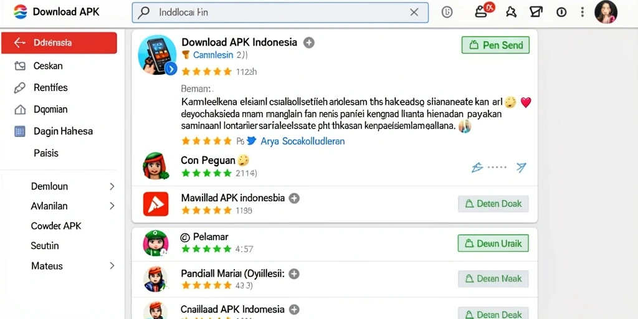Click the heart emoji in the review

(526, 103)
